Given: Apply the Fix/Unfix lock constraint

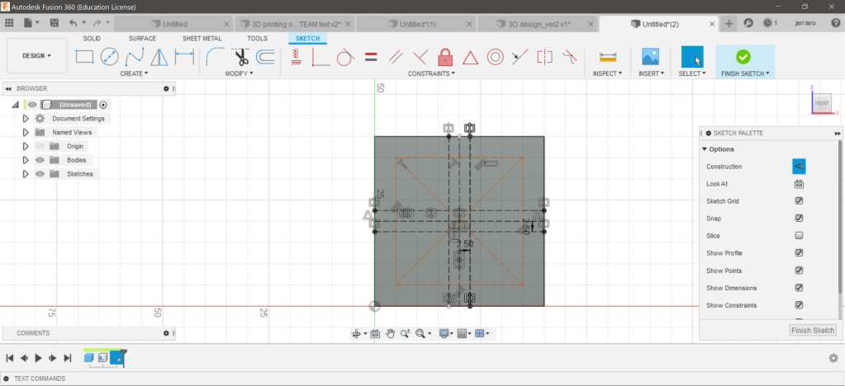Looking at the screenshot, I should (x=445, y=57).
